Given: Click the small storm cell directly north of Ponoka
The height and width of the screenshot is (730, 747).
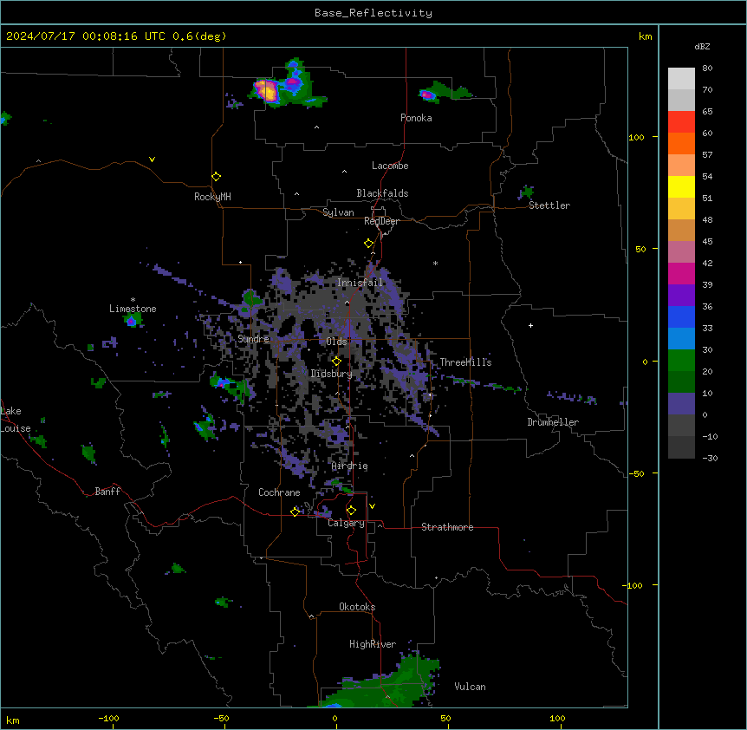Looking at the screenshot, I should pyautogui.click(x=428, y=95).
